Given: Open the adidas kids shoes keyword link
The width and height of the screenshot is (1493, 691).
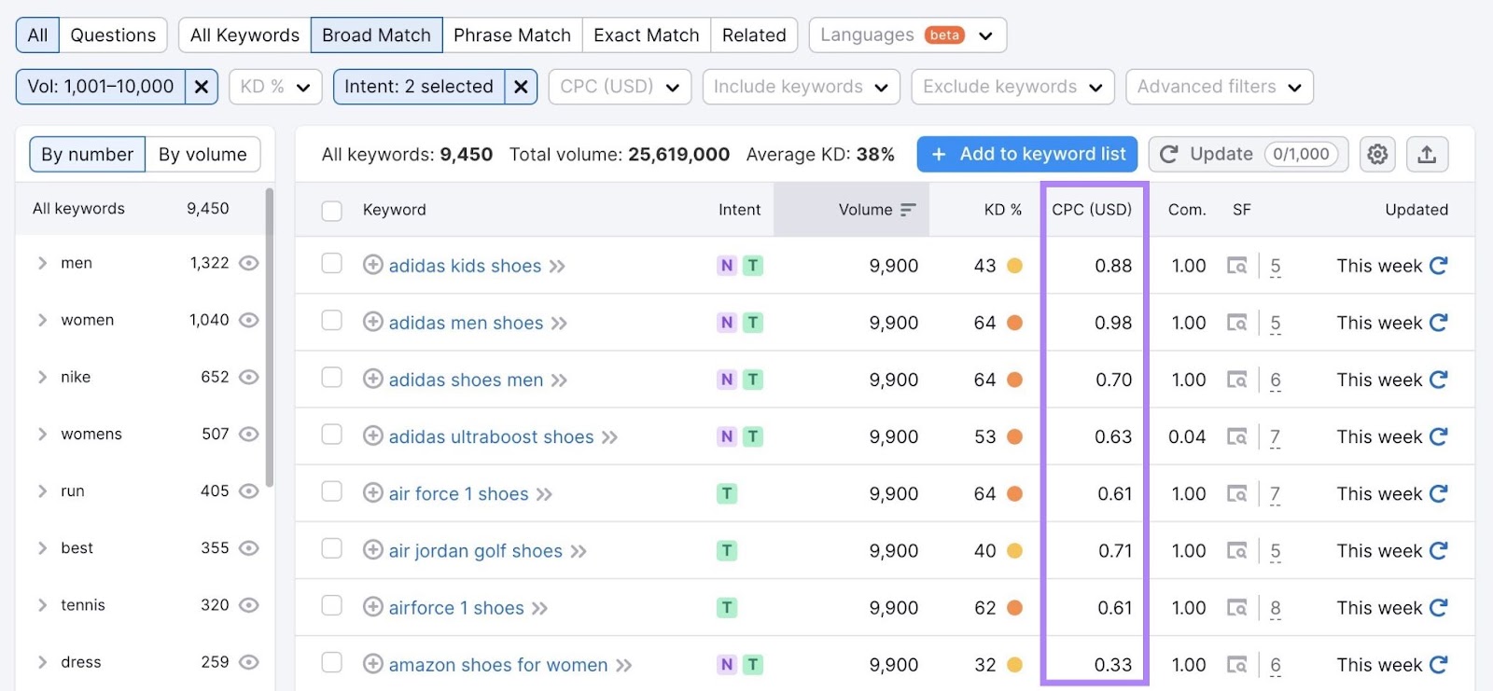Looking at the screenshot, I should pyautogui.click(x=465, y=266).
